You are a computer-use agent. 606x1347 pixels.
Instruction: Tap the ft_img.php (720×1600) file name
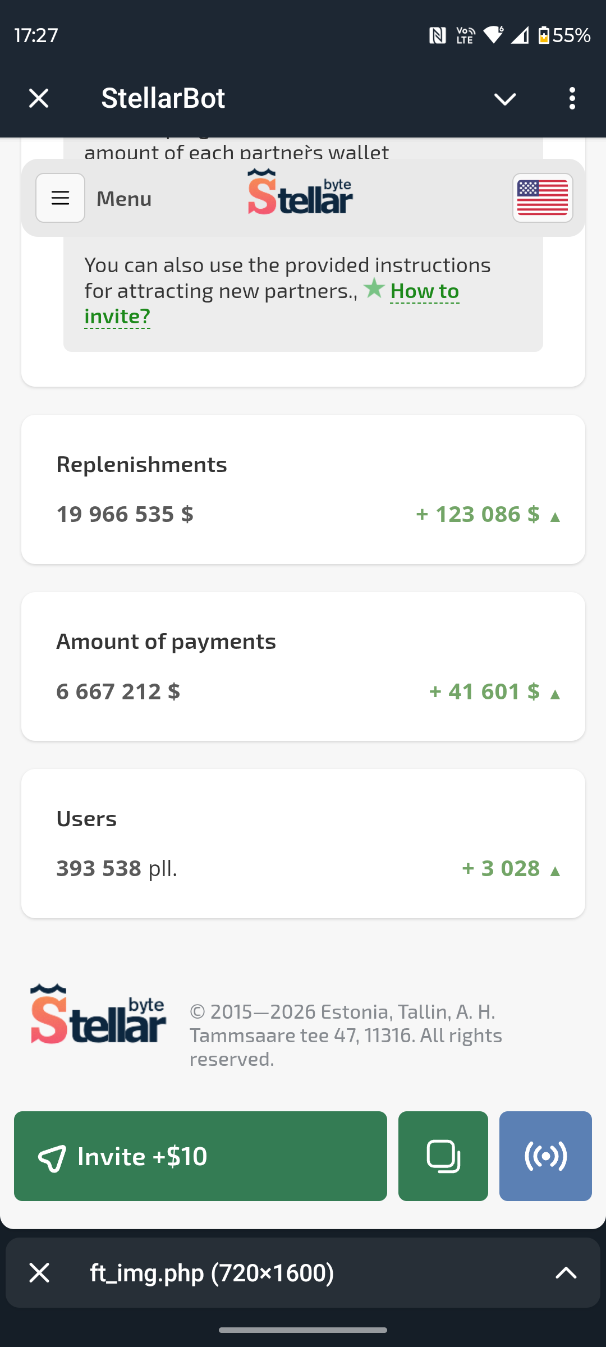tap(212, 1273)
